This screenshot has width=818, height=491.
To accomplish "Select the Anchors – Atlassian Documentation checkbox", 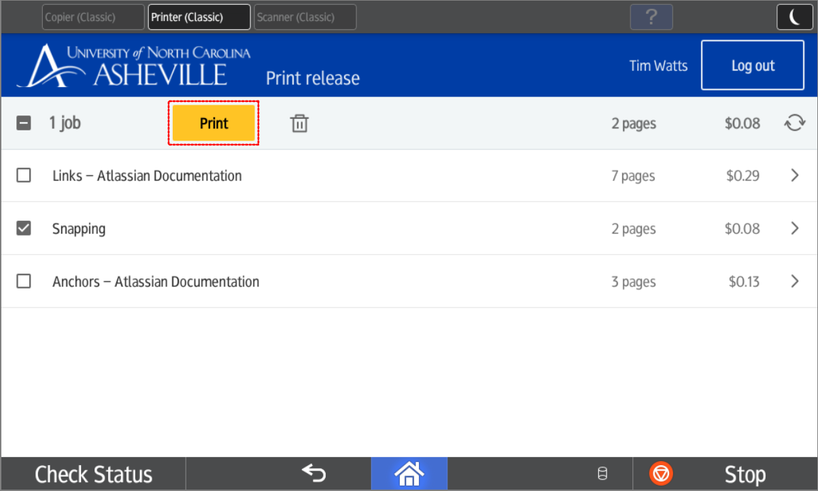I will click(x=24, y=281).
